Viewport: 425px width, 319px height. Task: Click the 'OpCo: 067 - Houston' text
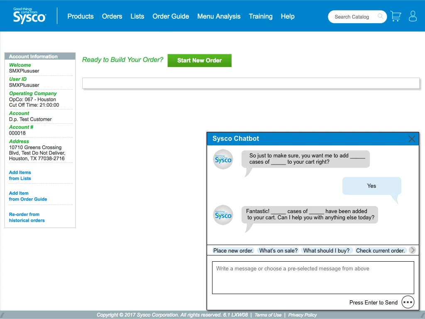[x=32, y=99]
